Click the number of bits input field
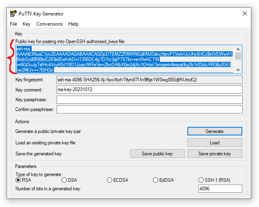 220,189
